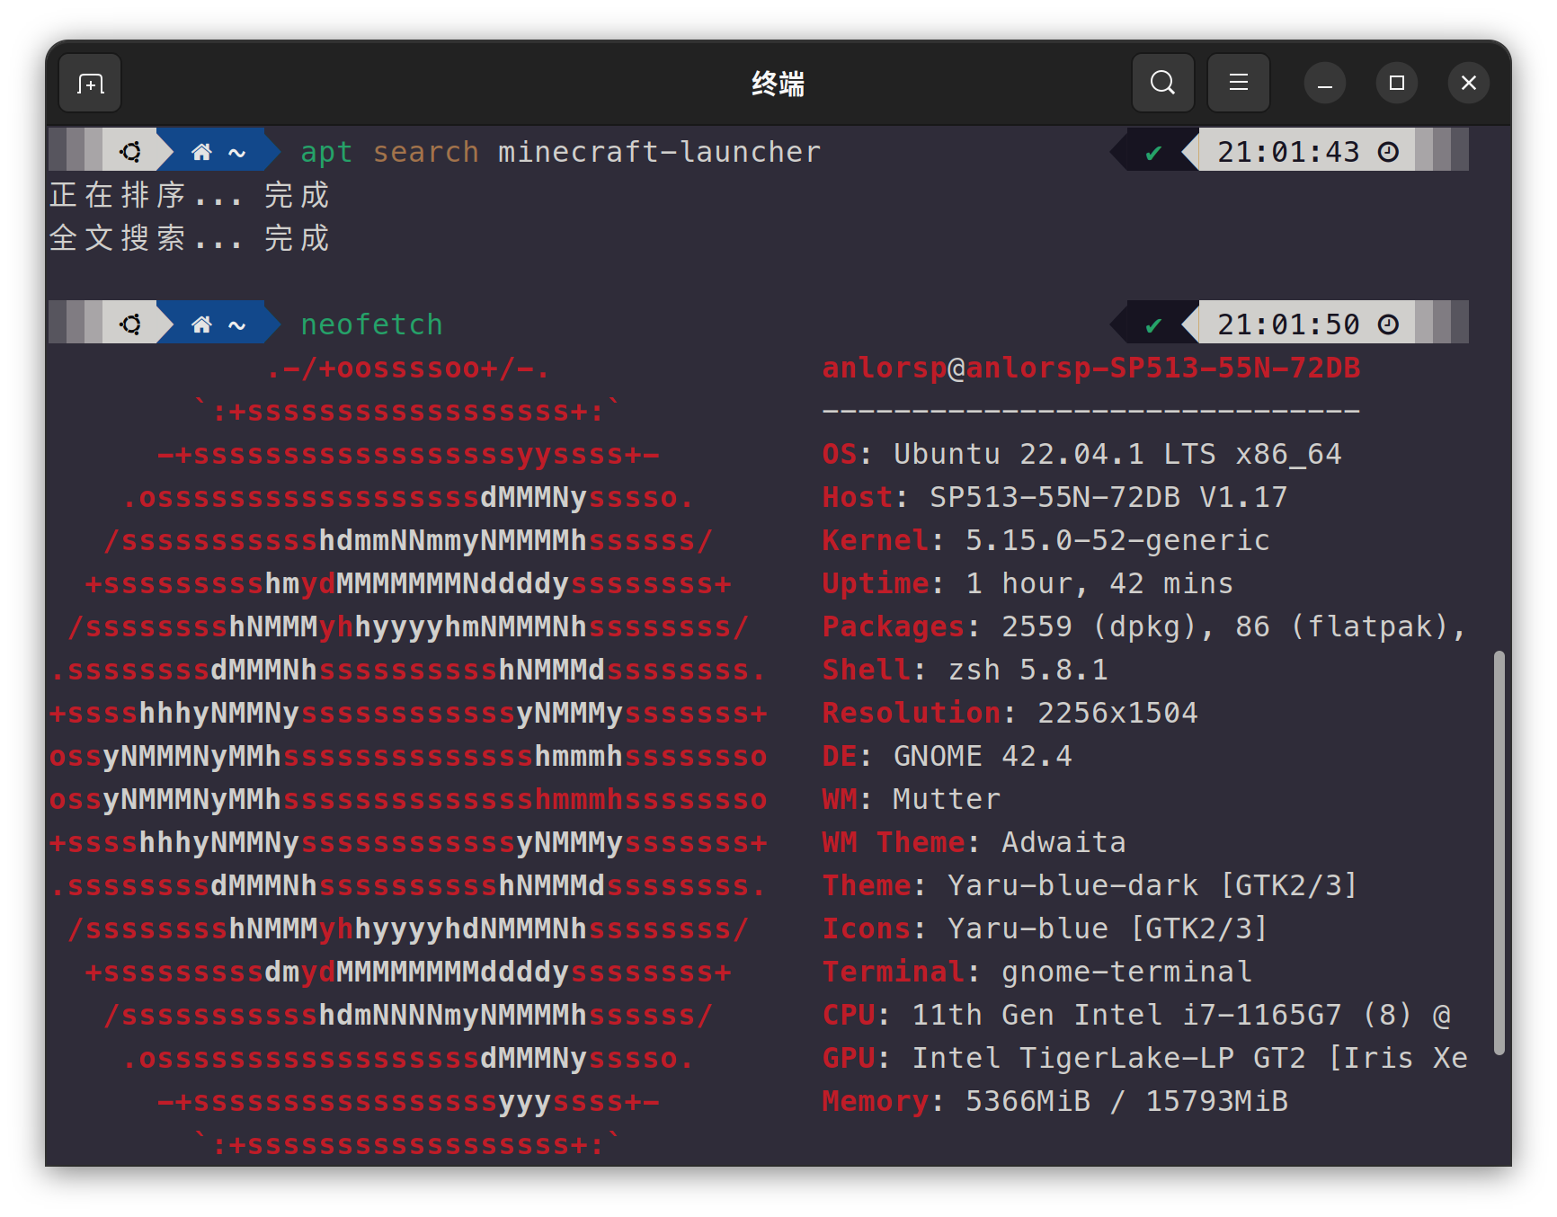Maximize the terminal window
This screenshot has height=1217, width=1557.
pyautogui.click(x=1396, y=84)
